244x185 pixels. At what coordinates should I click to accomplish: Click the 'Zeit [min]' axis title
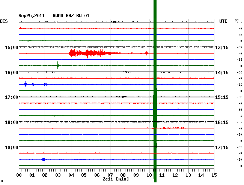point(116,179)
